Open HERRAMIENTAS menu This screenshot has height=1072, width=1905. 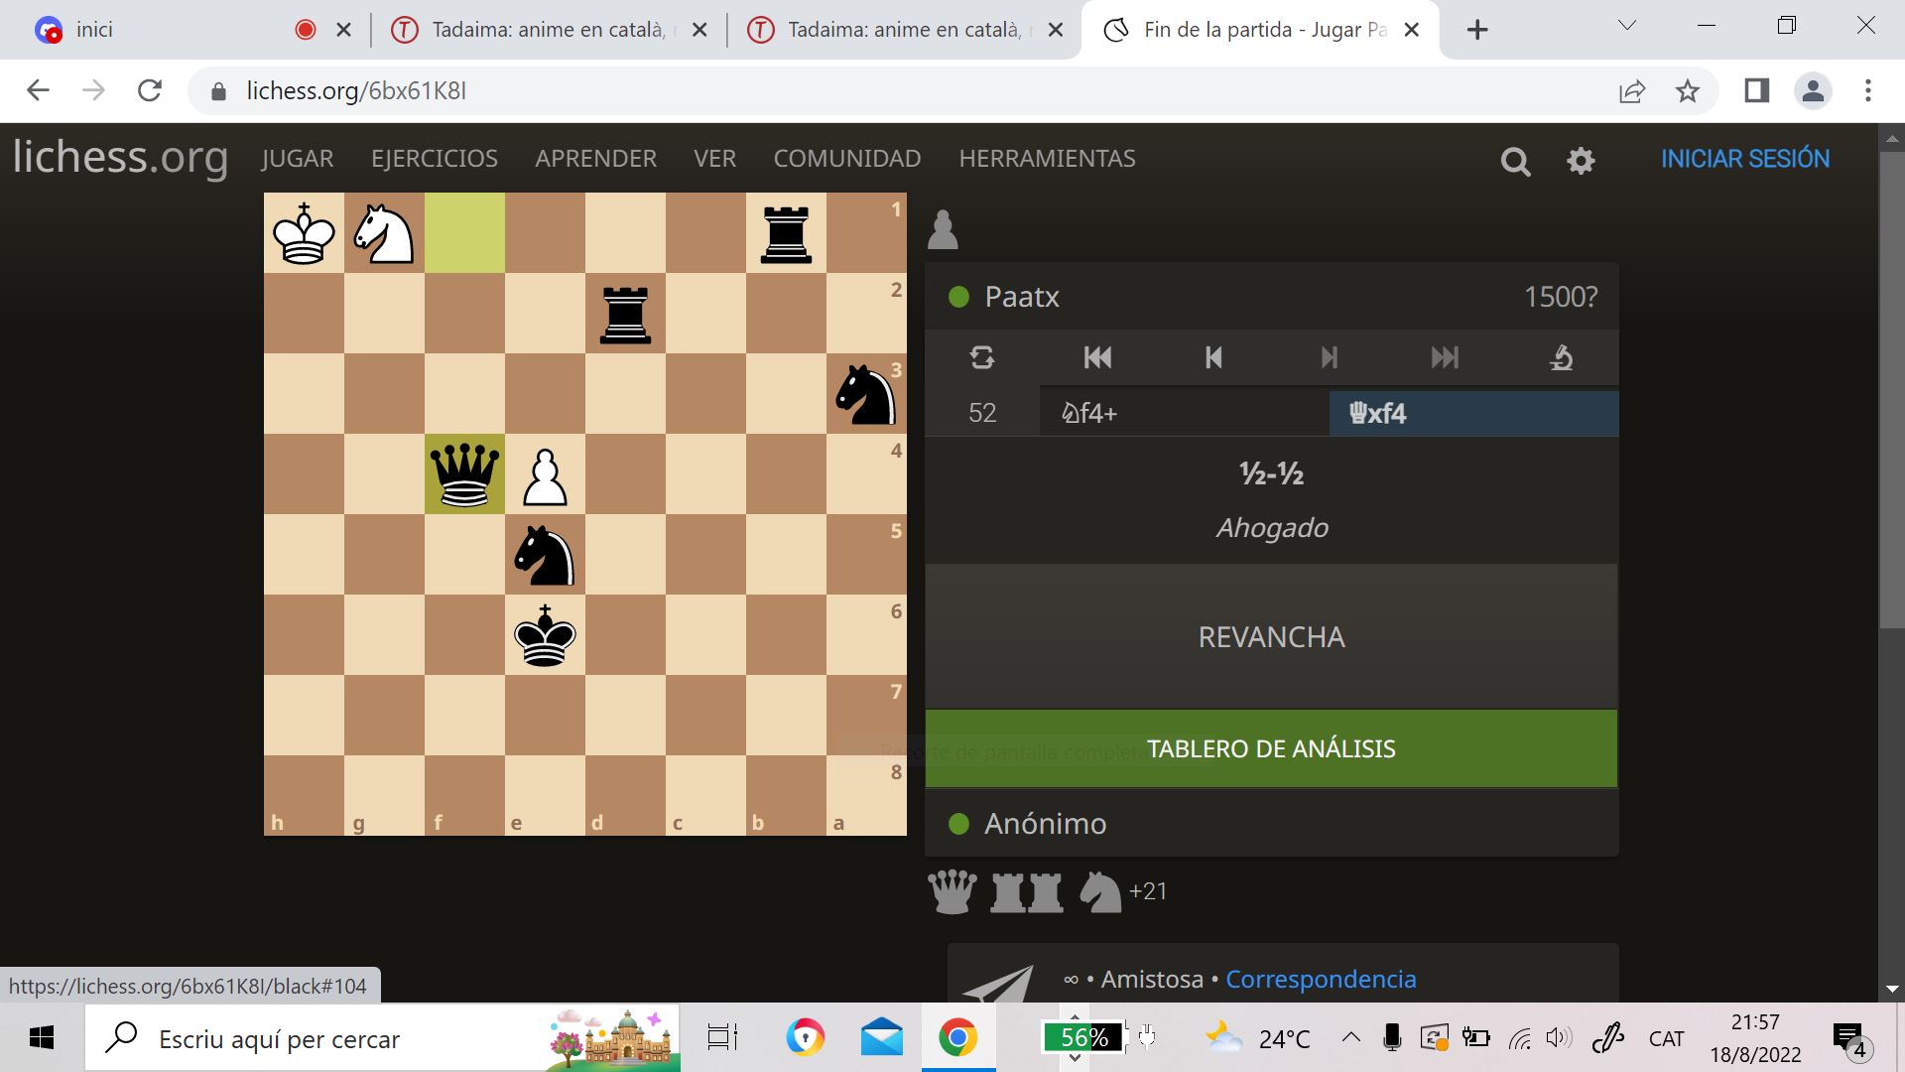click(1048, 158)
